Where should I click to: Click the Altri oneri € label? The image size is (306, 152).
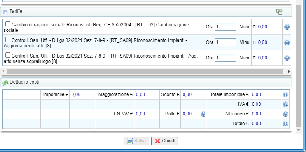tap(237, 114)
